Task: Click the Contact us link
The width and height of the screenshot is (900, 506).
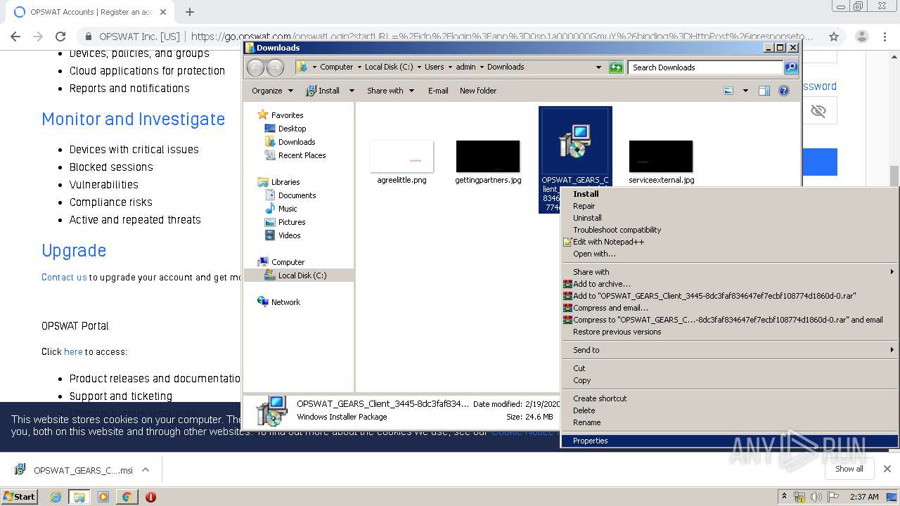Action: point(64,277)
